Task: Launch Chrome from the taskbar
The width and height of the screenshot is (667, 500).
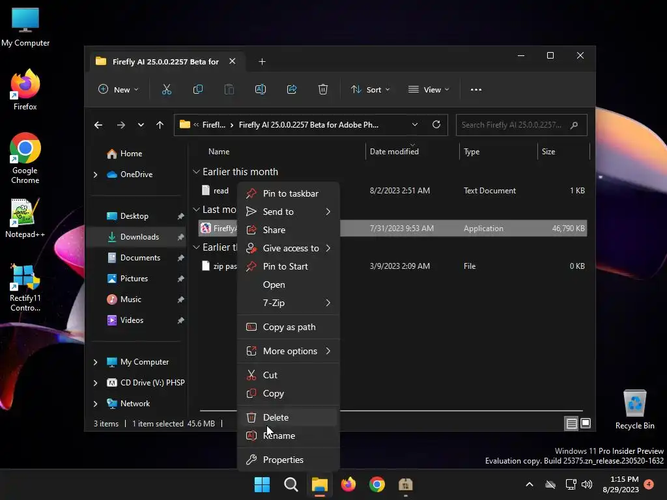Action: tap(377, 484)
